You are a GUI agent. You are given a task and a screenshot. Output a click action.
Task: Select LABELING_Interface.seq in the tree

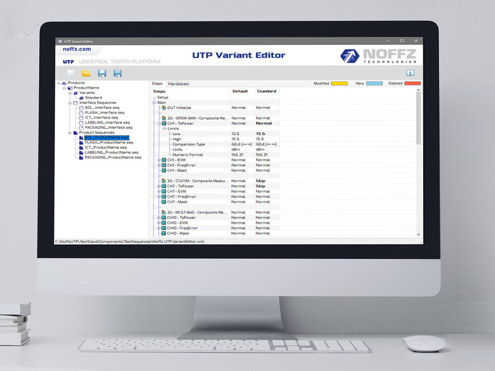tap(107, 123)
